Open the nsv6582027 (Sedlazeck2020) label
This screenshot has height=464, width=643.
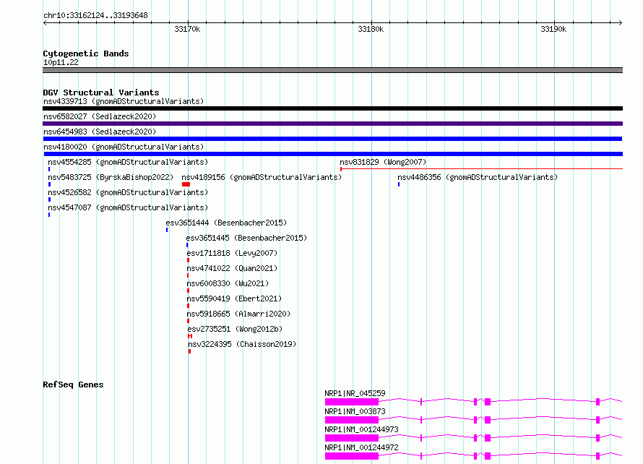[x=100, y=116]
